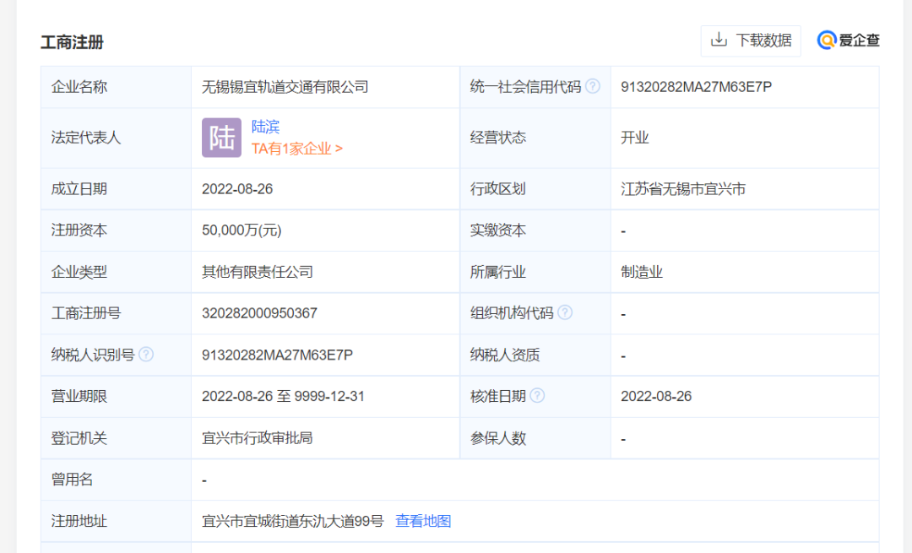912x553 pixels.
Task: Click the 工商注册 section heading
Action: 71,42
